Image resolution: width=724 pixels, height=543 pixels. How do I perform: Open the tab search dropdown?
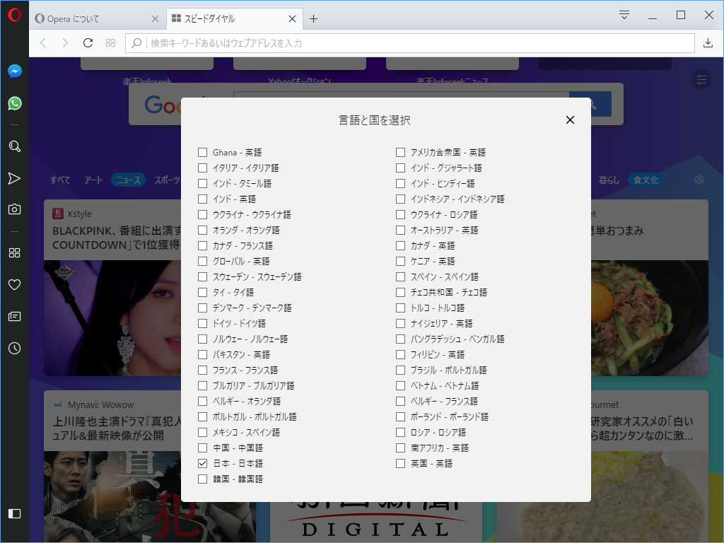tap(625, 14)
